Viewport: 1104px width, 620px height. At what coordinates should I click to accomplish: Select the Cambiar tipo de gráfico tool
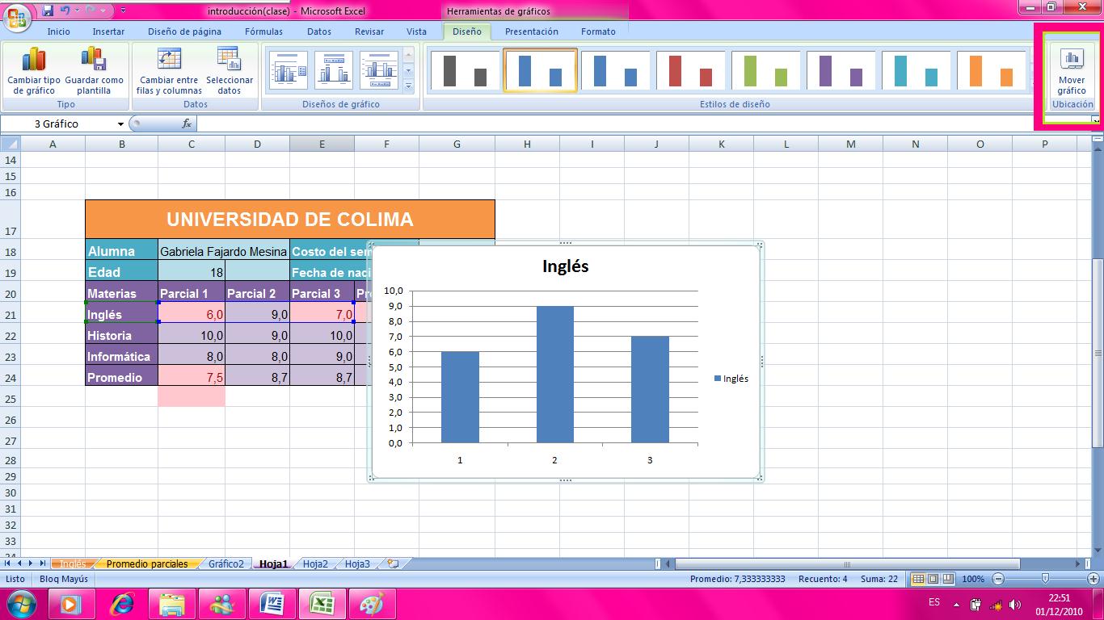[x=32, y=70]
